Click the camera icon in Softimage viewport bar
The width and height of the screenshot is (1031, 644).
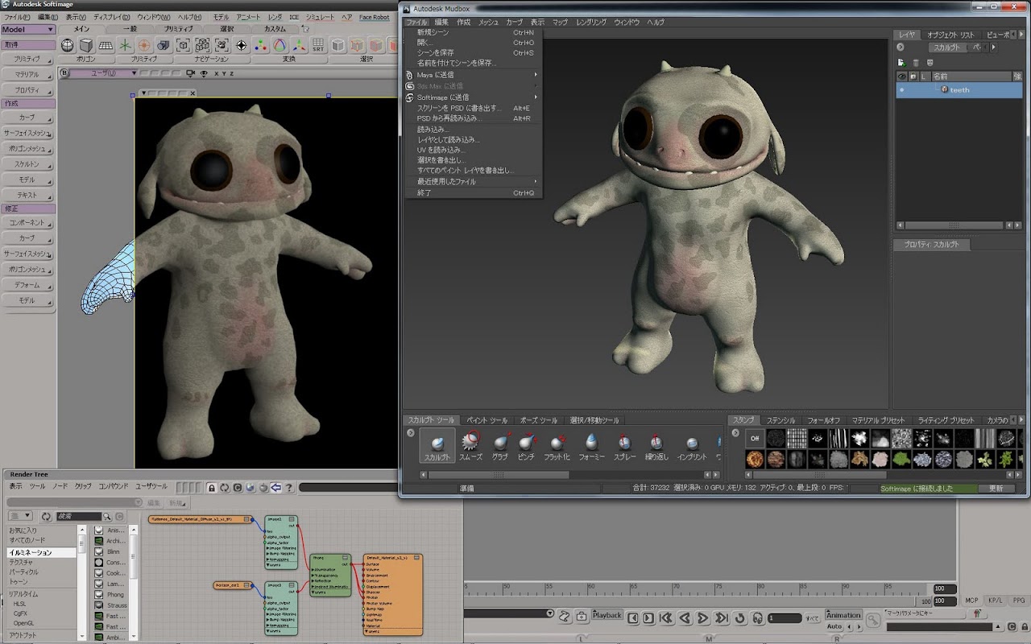click(x=192, y=73)
